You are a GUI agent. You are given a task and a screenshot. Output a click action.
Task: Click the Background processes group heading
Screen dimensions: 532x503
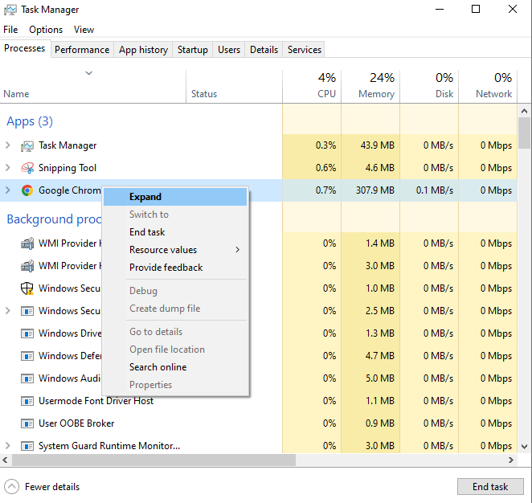point(54,219)
